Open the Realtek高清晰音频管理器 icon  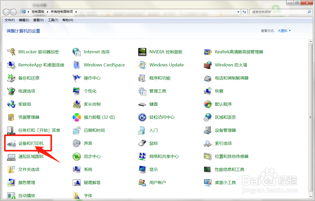point(208,52)
